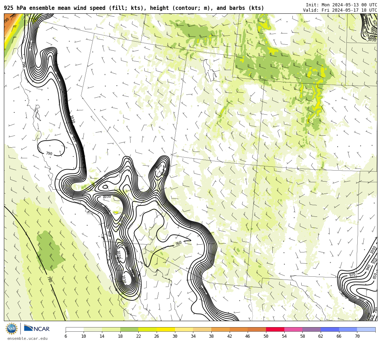Click the NCAR logo
This screenshot has width=381, height=343.
pos(37,329)
